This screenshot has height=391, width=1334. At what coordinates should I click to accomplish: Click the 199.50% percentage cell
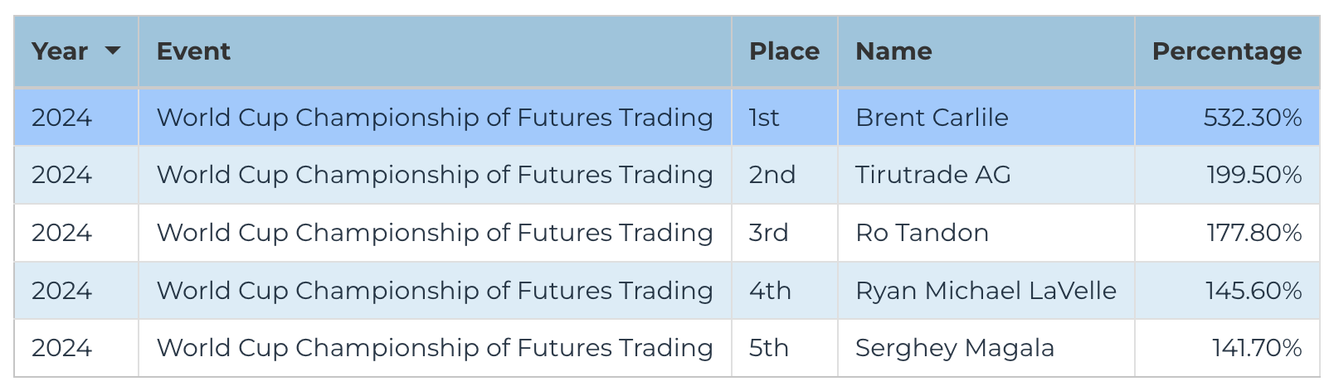pyautogui.click(x=1227, y=175)
